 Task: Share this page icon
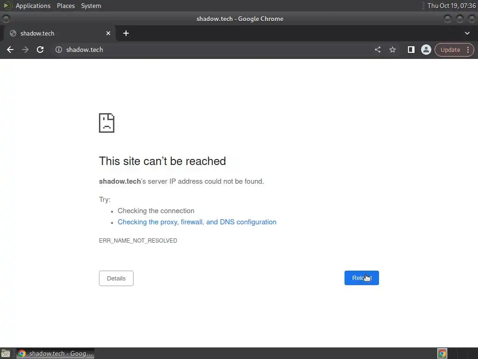[377, 50]
